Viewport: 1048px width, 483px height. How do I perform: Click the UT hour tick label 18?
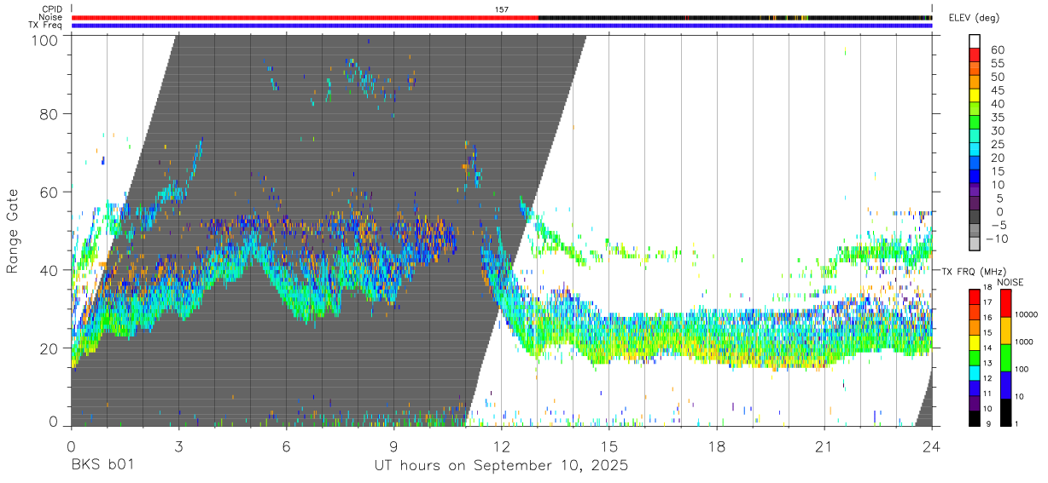coord(717,446)
